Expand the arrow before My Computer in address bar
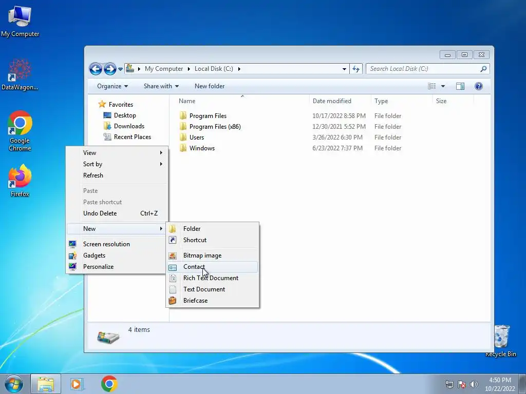 [x=139, y=69]
